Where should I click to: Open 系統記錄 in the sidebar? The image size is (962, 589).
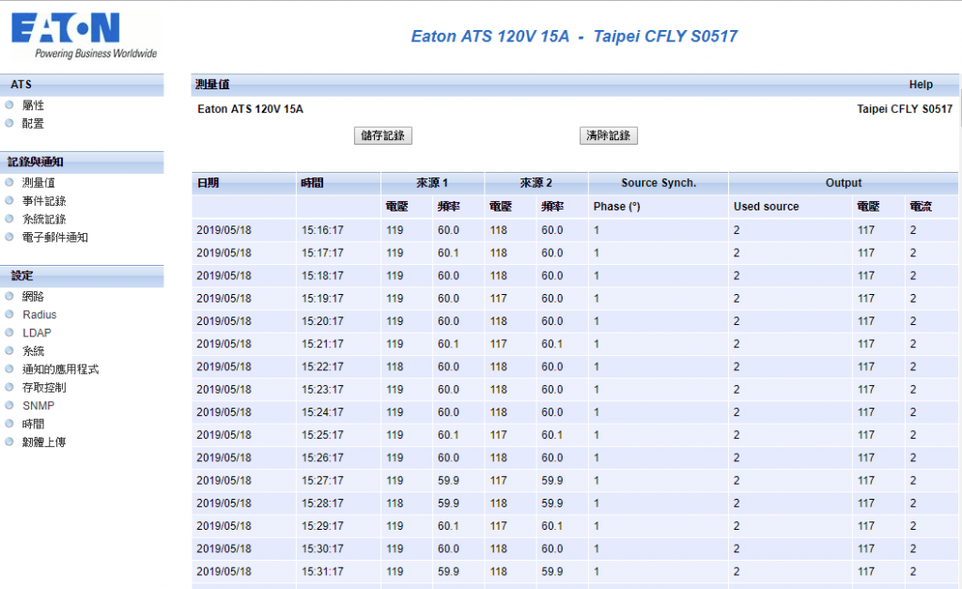44,219
